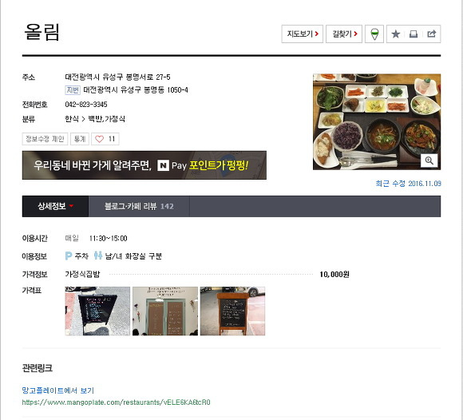This screenshot has height=420, width=463.
Task: Open the first black chalkboard menu thumbnail
Action: pyautogui.click(x=97, y=311)
